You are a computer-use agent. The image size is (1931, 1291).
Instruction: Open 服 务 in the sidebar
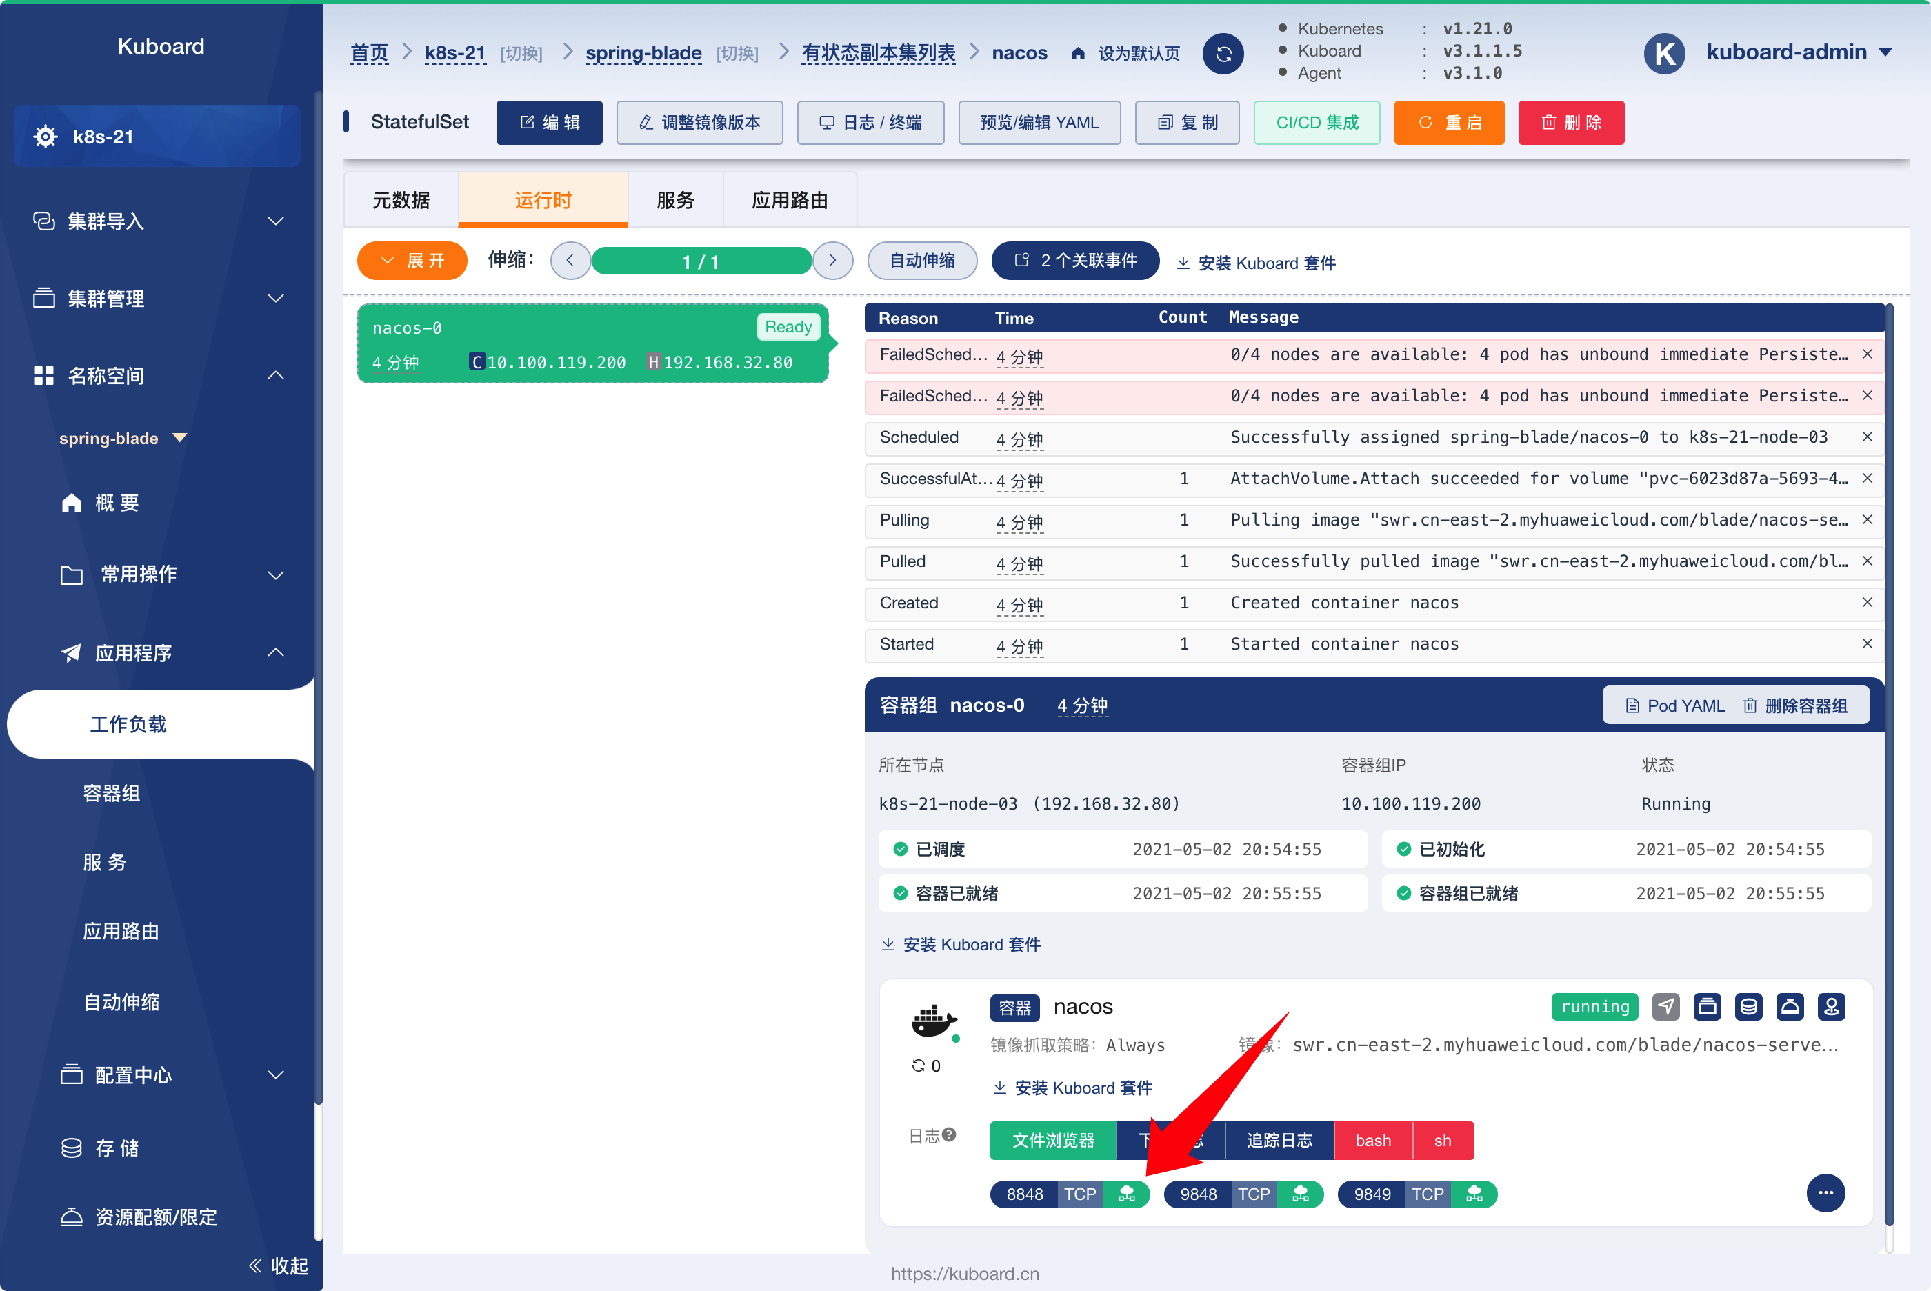105,862
